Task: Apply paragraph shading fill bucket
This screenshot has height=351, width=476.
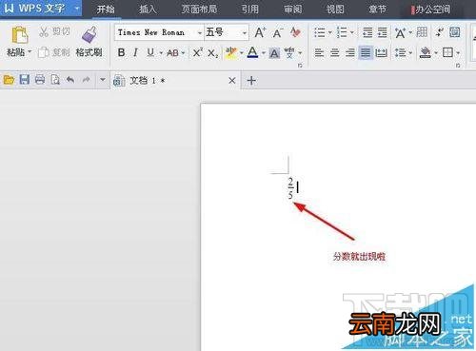Action: pos(425,52)
